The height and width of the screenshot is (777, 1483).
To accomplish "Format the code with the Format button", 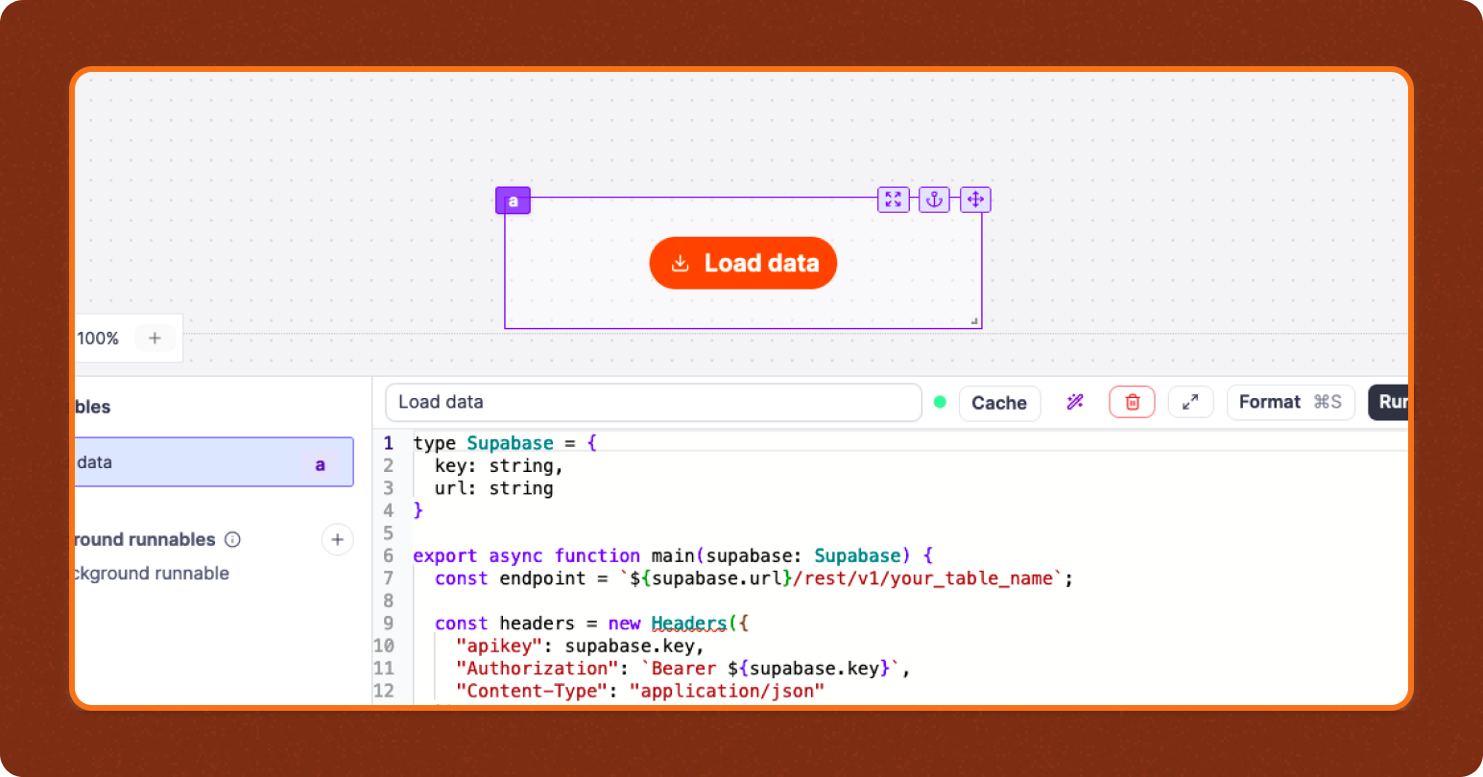I will (1289, 403).
